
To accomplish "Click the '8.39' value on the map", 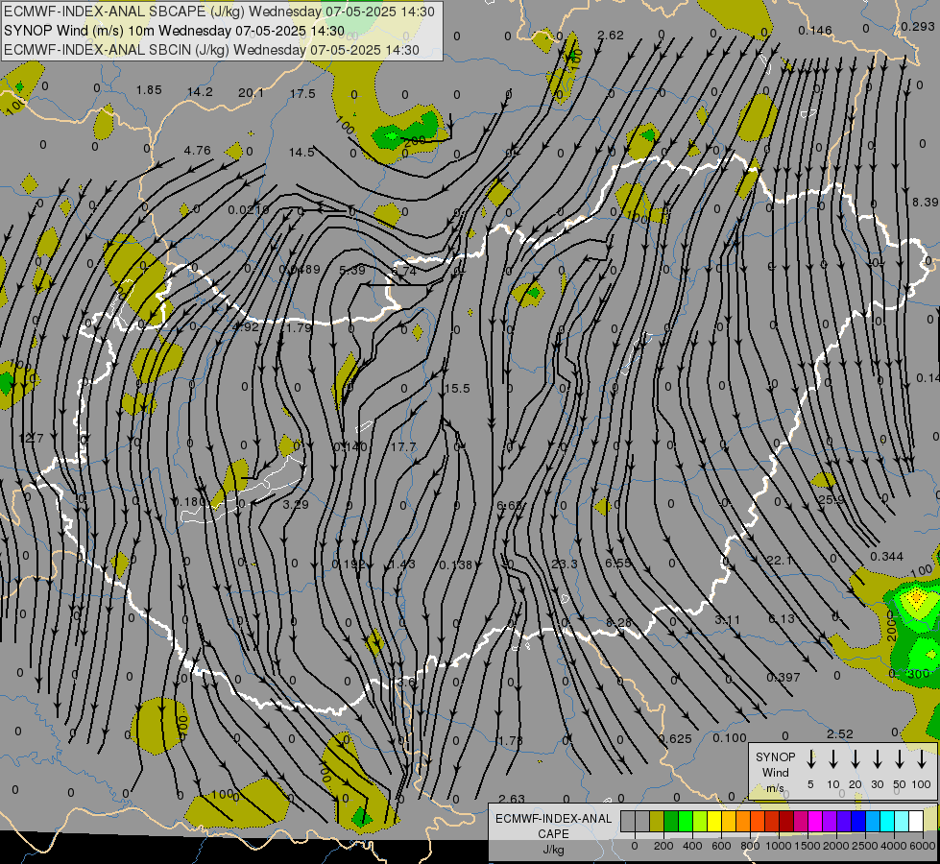I will pos(925,202).
